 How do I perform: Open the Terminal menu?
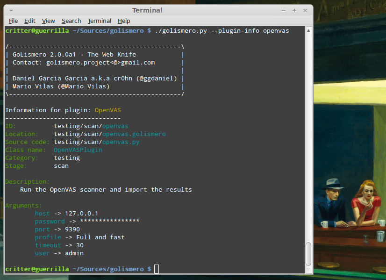click(x=99, y=21)
